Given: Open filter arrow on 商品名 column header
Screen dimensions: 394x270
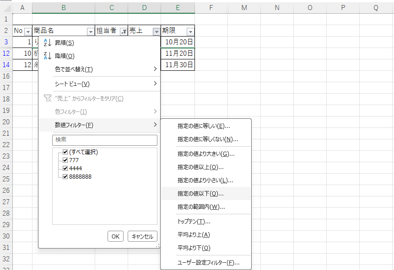Looking at the screenshot, I should point(91,32).
